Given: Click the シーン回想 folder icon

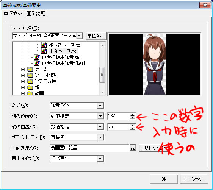Looking at the screenshot, I should pyautogui.click(x=30, y=75).
